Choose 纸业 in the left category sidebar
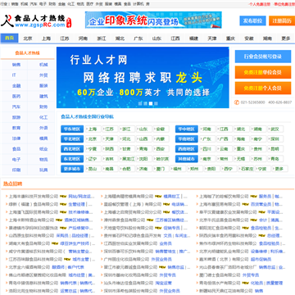295x295 pixels. tap(43, 149)
